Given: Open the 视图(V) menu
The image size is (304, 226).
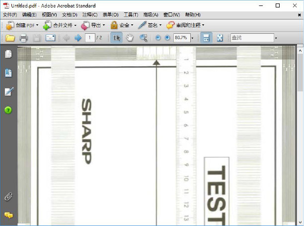Looking at the screenshot, I should click(49, 15).
